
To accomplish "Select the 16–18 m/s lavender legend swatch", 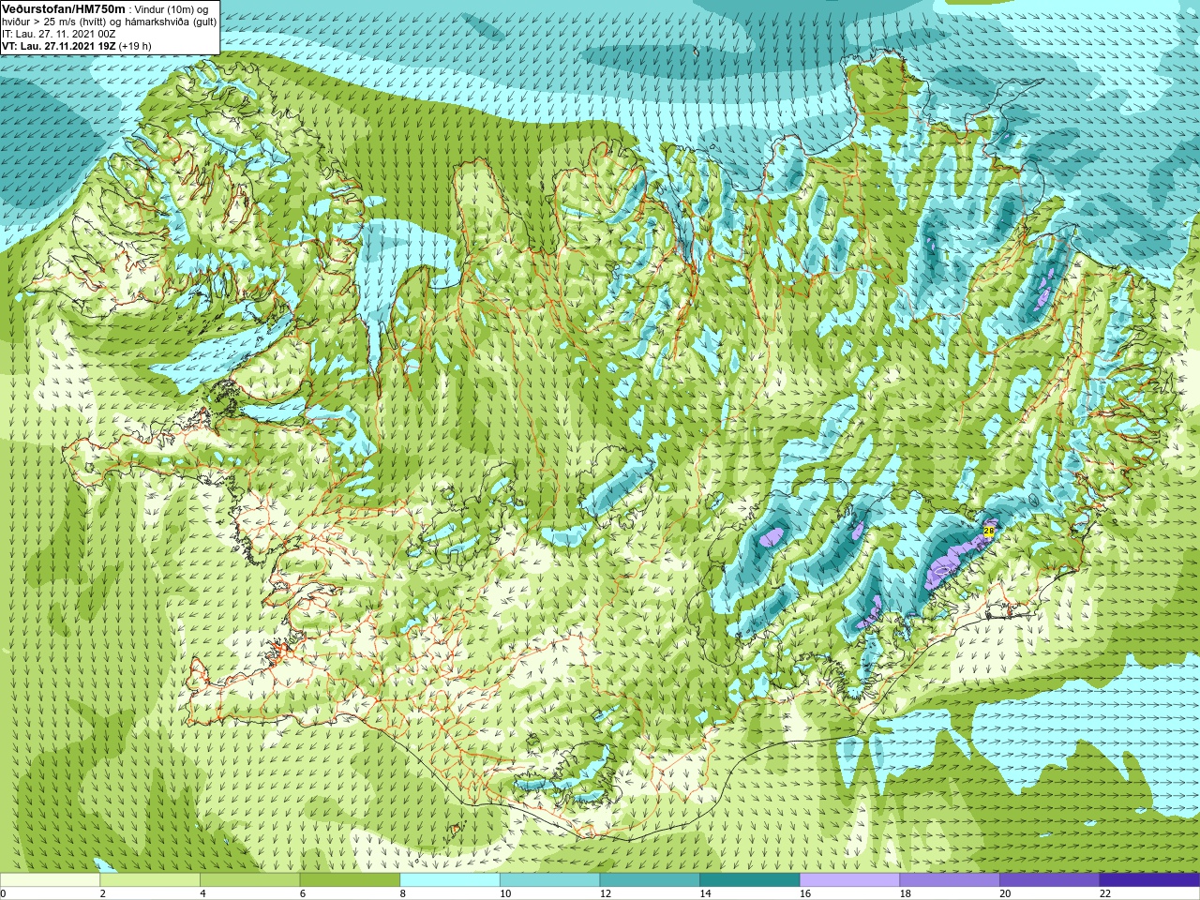I will [x=849, y=880].
